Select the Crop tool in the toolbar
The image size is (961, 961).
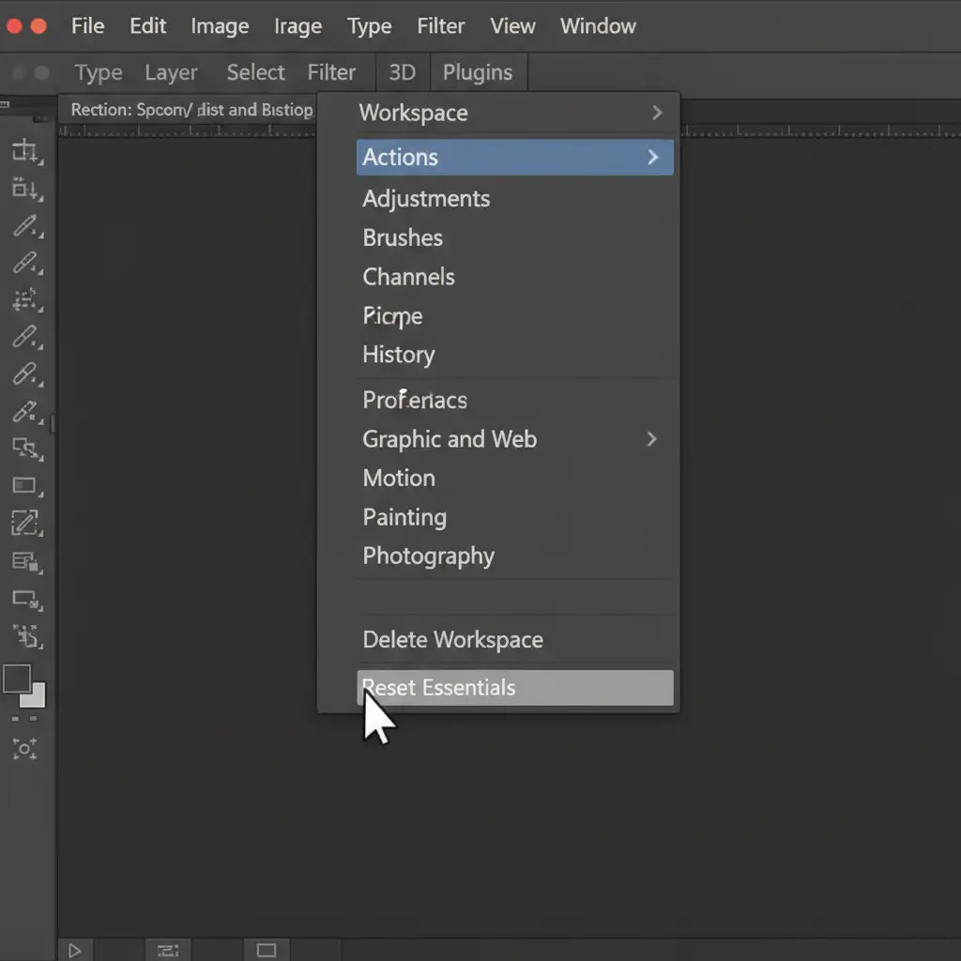coord(24,150)
